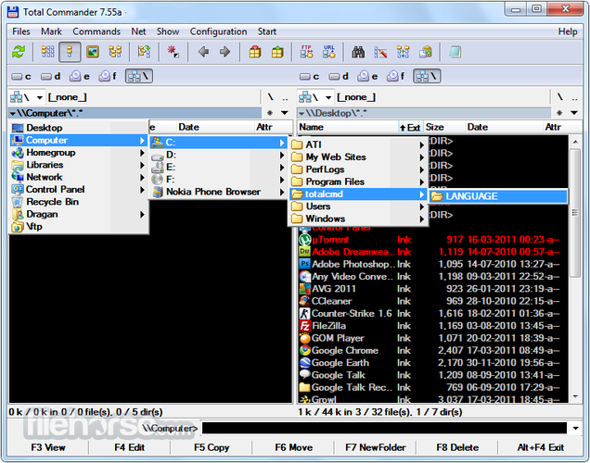The width and height of the screenshot is (590, 463).
Task: Open the Notepad toolbar icon
Action: pyautogui.click(x=455, y=52)
